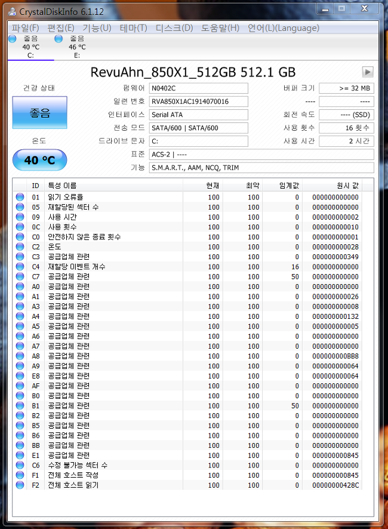Click the 40 °C temperature button
The height and width of the screenshot is (529, 388).
tap(39, 160)
